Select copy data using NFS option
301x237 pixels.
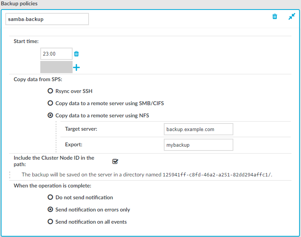tap(50, 115)
